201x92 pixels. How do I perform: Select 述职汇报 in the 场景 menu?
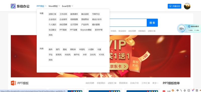click(x=52, y=14)
